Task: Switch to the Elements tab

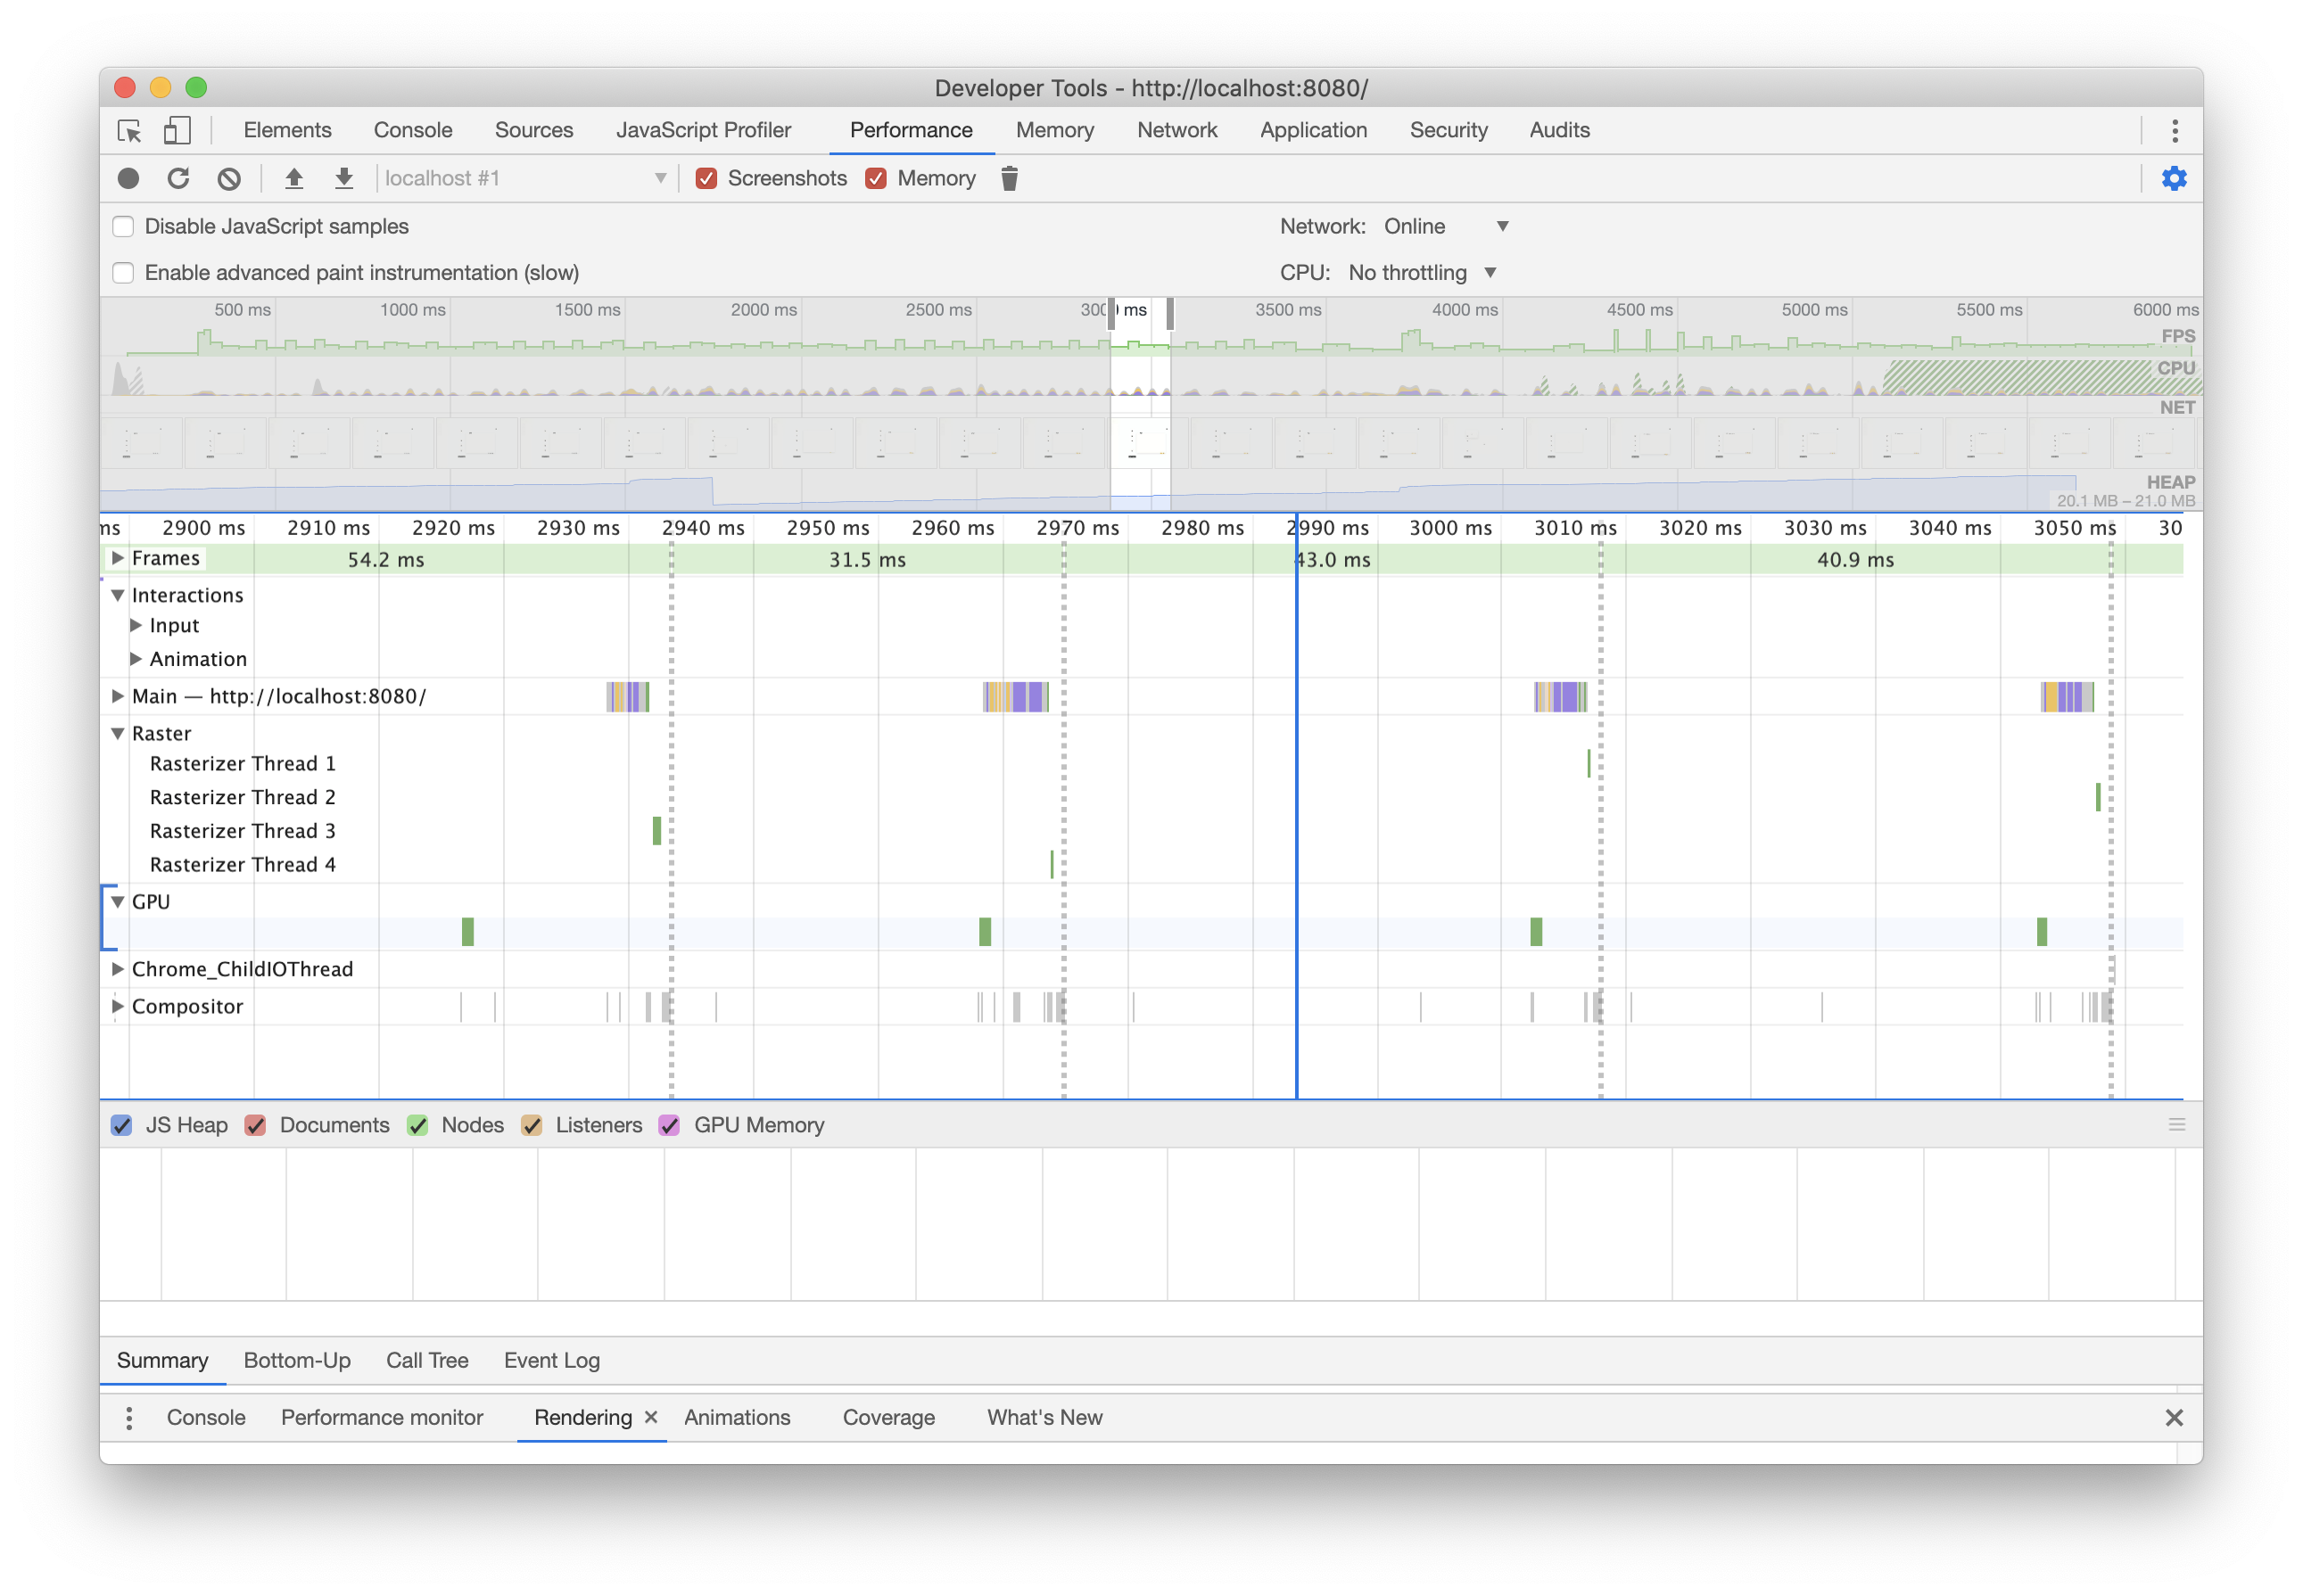Action: 287,130
